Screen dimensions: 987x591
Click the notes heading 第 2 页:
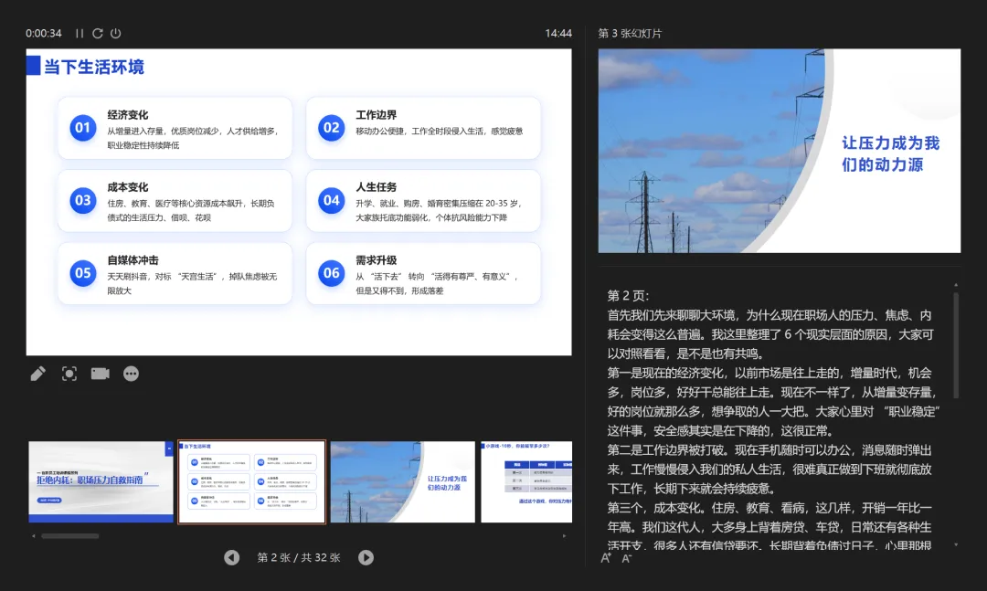(628, 296)
